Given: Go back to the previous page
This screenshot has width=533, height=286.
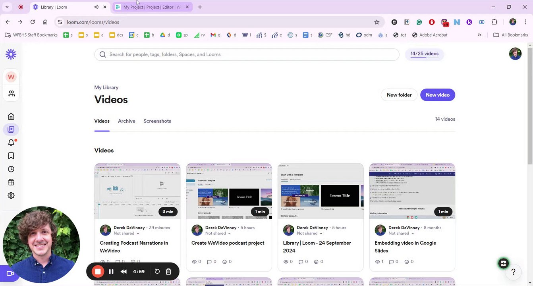Looking at the screenshot, I should 8,22.
